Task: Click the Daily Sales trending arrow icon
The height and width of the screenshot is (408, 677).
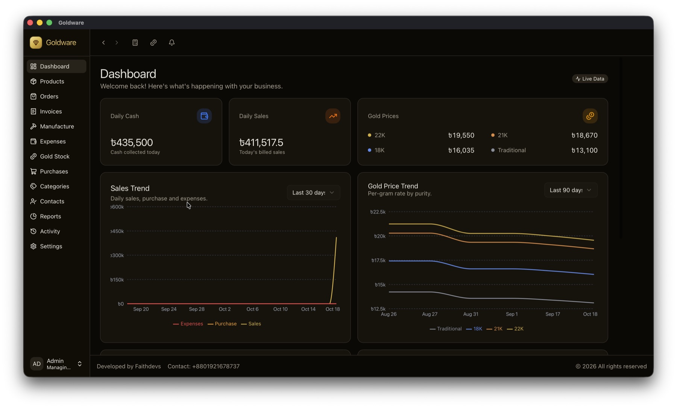Action: pyautogui.click(x=333, y=116)
